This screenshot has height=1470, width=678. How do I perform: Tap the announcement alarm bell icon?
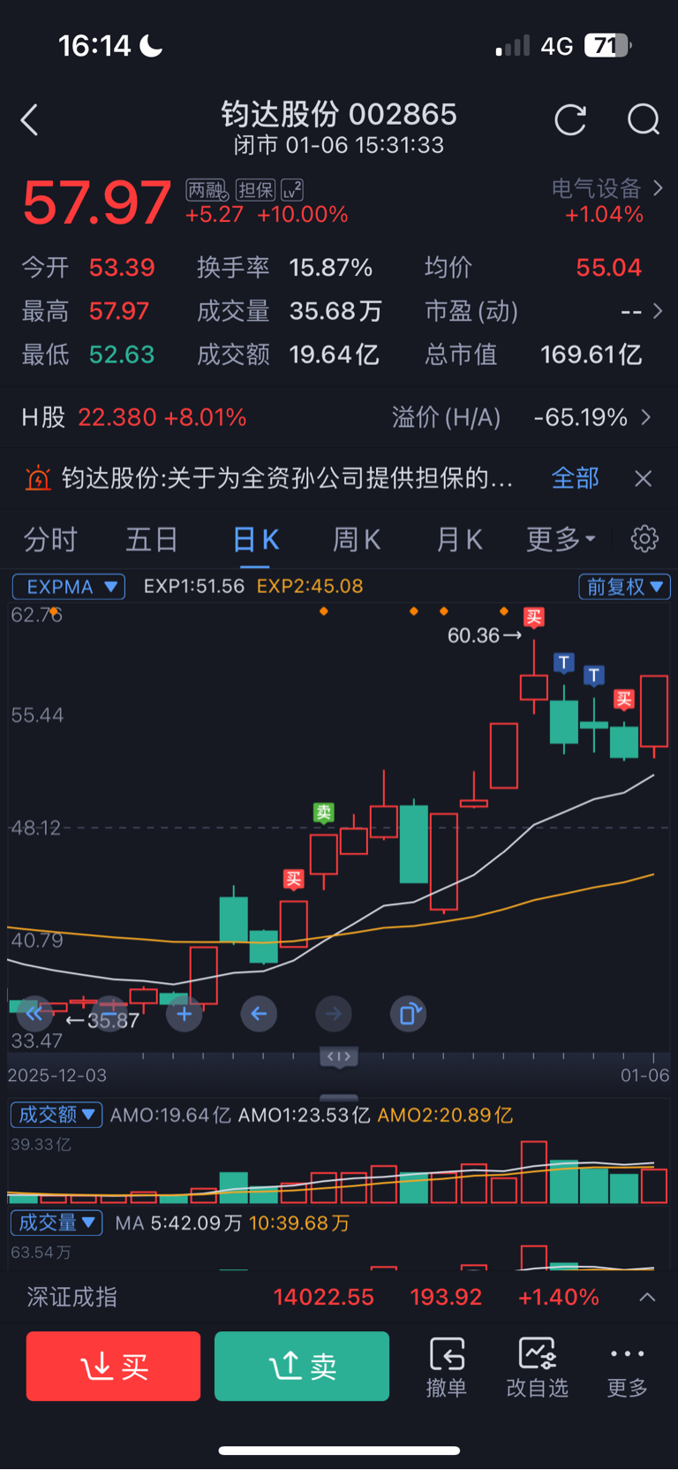click(38, 478)
